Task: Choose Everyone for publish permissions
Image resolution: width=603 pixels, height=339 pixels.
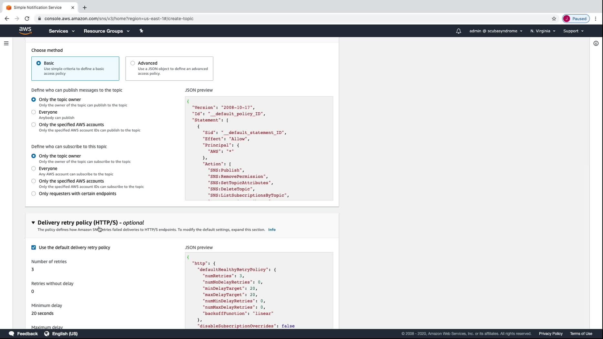Action: [34, 112]
